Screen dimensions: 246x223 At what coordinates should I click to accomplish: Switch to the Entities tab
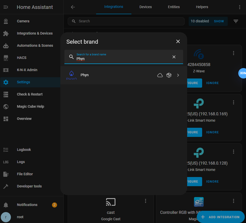pos(174,7)
